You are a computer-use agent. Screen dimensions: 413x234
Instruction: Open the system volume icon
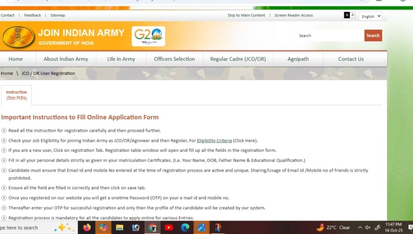pos(367,228)
